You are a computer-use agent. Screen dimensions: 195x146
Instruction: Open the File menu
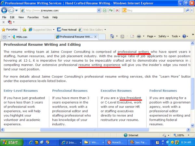[4, 17]
